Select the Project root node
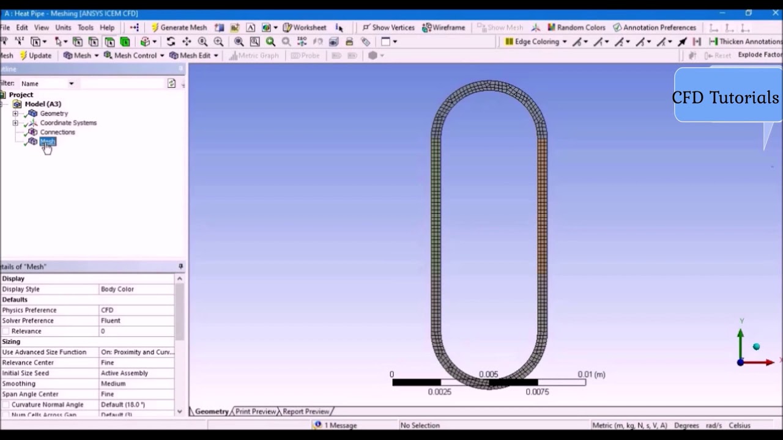 21,95
